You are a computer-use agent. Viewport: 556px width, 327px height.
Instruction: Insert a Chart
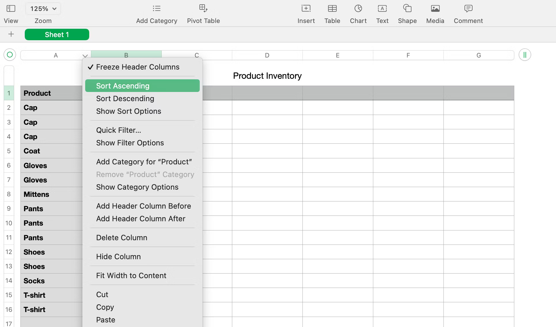point(358,13)
